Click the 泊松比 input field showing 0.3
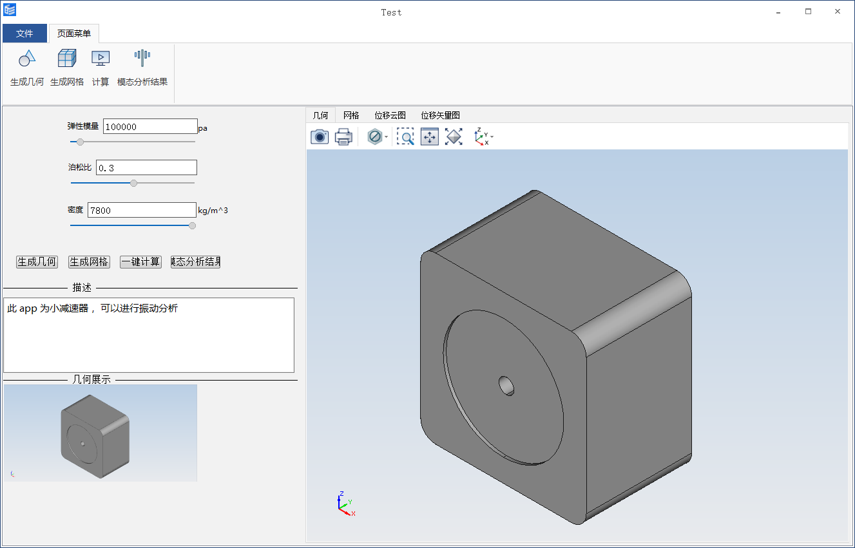 (146, 167)
